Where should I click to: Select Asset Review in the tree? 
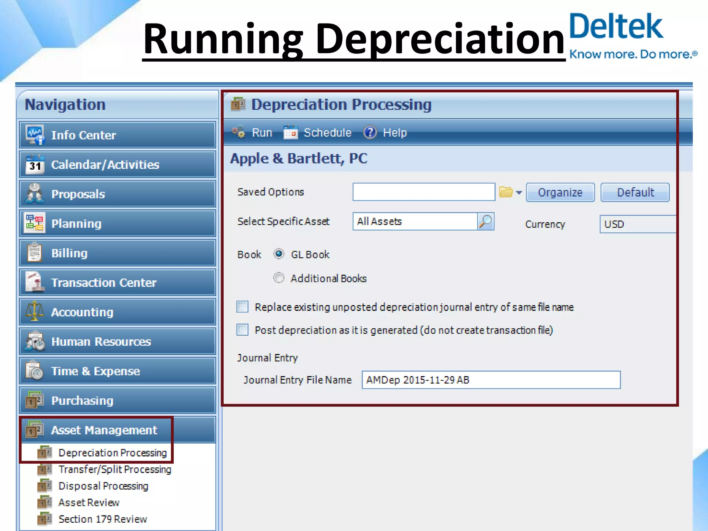pyautogui.click(x=89, y=502)
